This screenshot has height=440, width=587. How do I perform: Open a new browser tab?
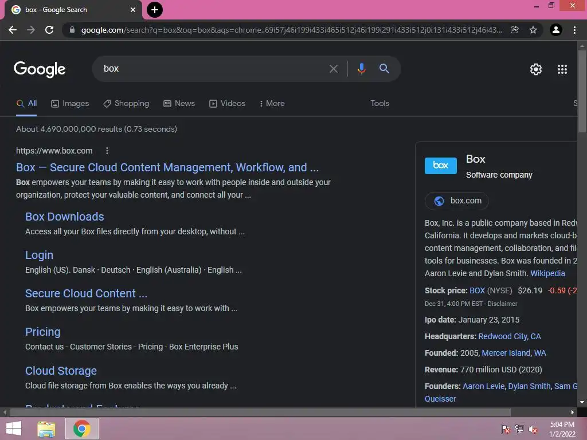(x=155, y=10)
